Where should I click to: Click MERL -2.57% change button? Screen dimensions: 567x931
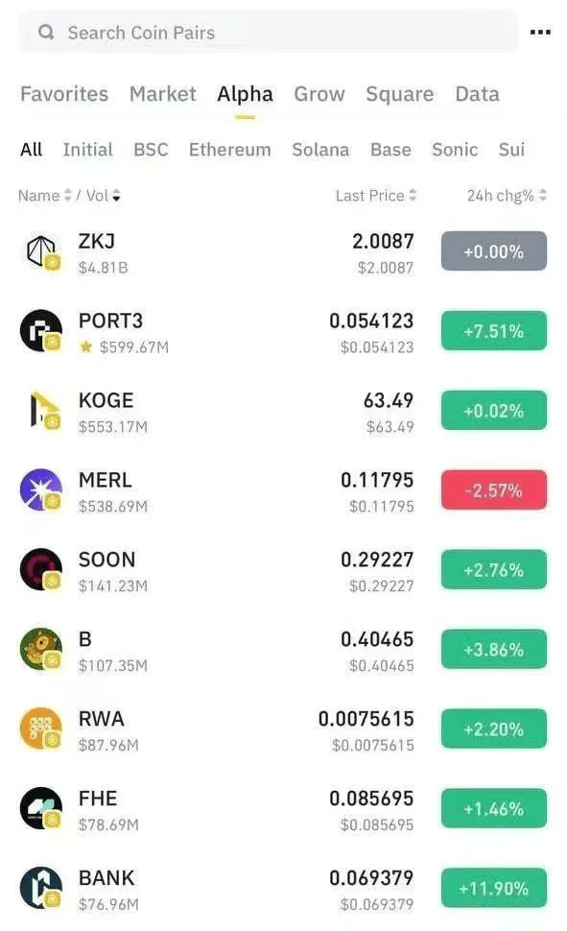493,490
